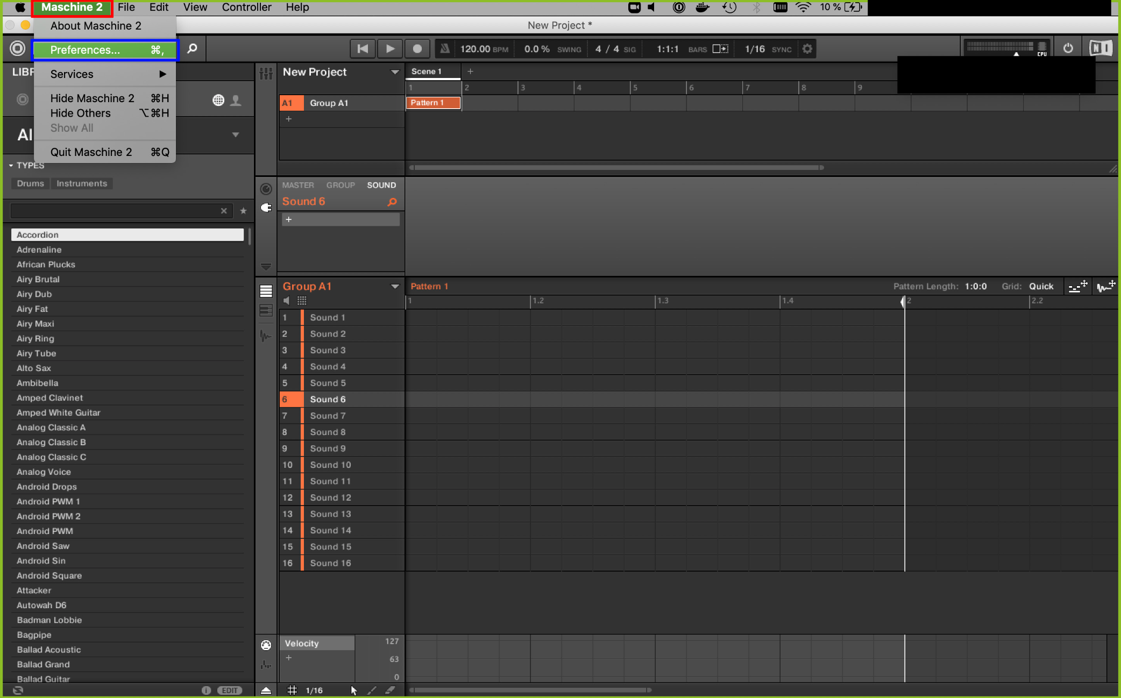Viewport: 1121px width, 698px height.
Task: Open the Controller menu
Action: point(246,8)
